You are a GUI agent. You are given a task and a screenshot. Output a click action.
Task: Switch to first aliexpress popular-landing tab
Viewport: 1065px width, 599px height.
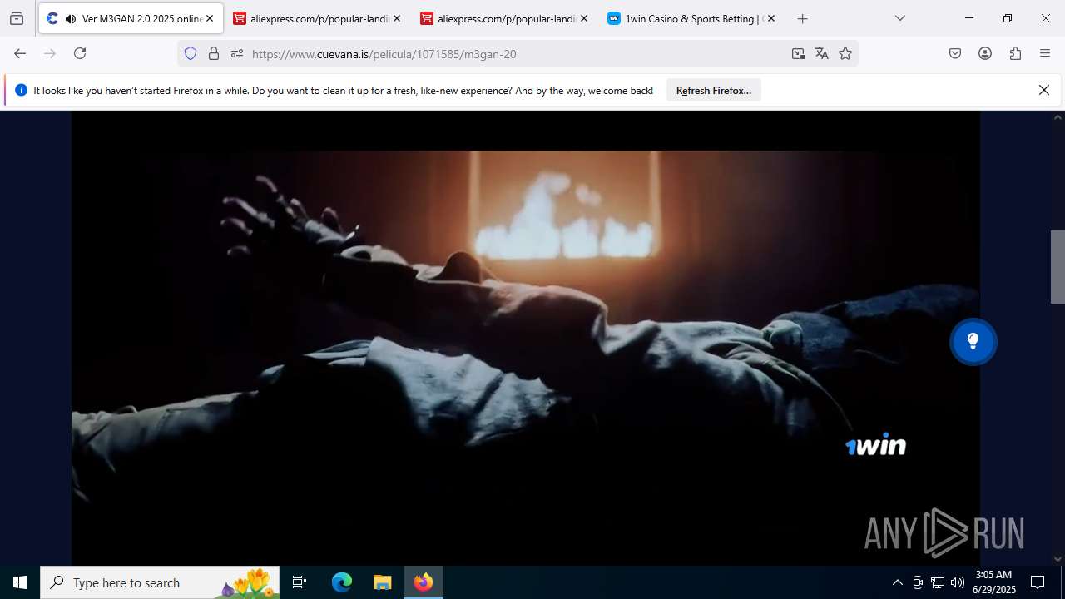(318, 18)
